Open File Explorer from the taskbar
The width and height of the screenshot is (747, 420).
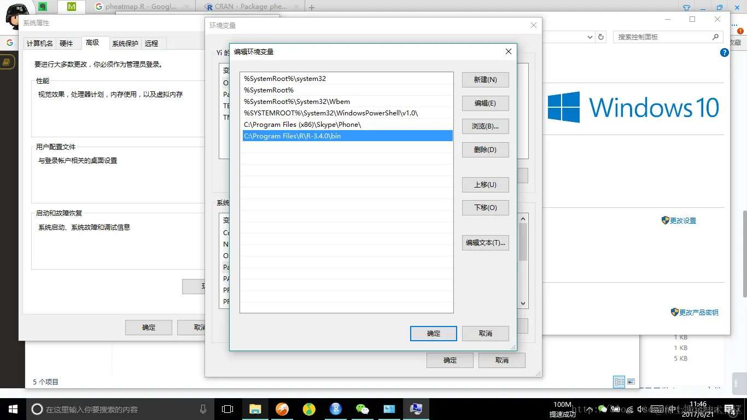click(x=255, y=409)
